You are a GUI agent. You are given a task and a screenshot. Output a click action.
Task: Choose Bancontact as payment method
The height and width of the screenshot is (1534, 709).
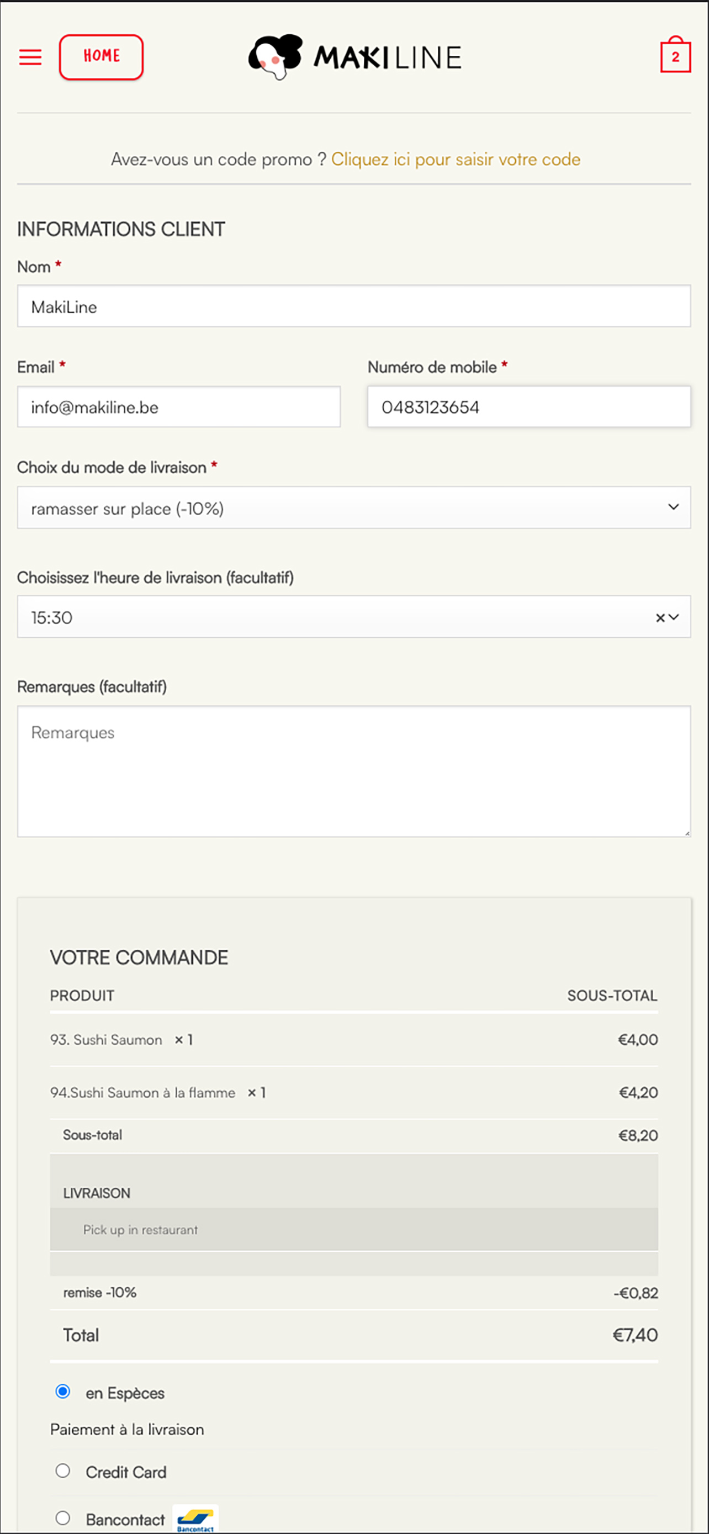click(x=62, y=1518)
